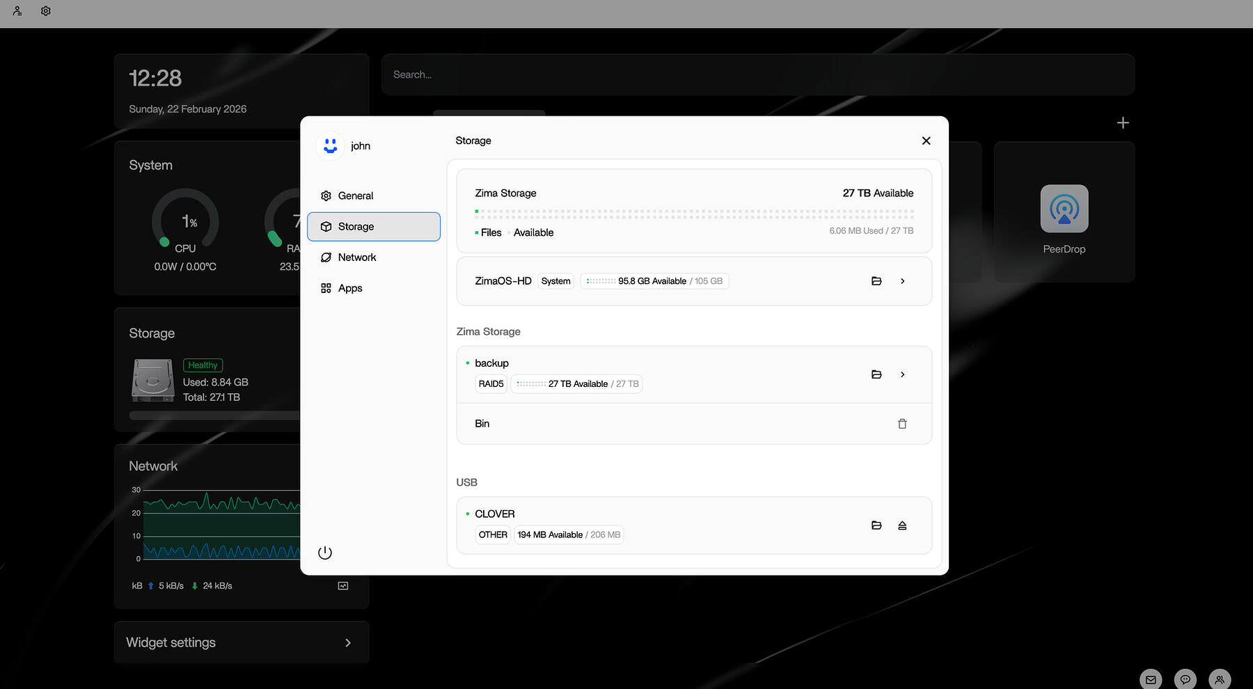Screen dimensions: 1253x689
Task: Open files folder for ZimaOS-HD
Action: coord(876,281)
